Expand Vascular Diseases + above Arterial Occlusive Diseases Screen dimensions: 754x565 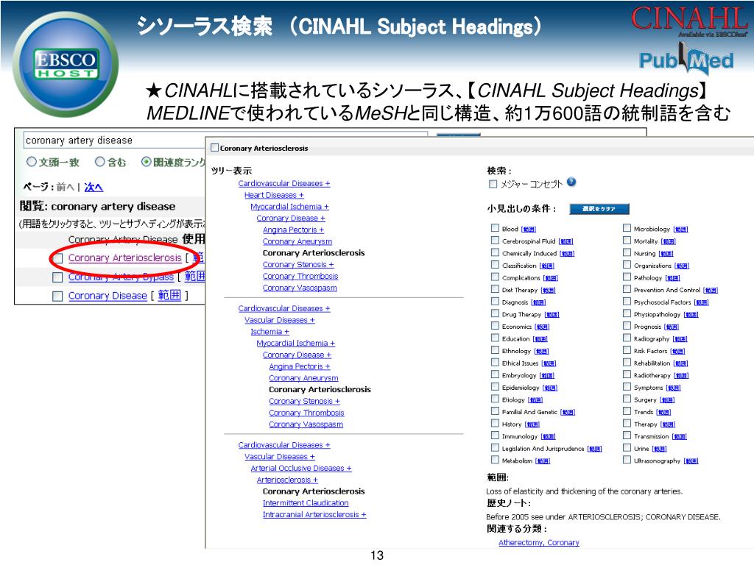pos(279,456)
